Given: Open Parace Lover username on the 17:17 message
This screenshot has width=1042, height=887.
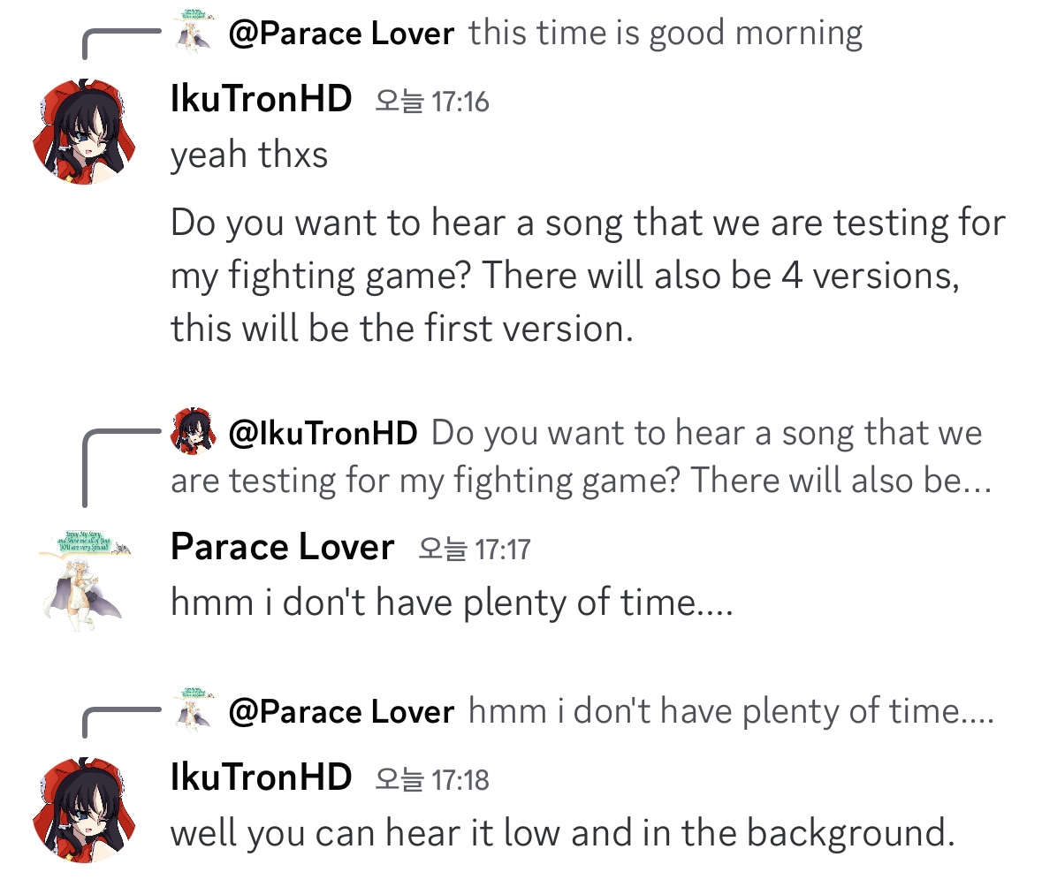Looking at the screenshot, I should pos(282,548).
